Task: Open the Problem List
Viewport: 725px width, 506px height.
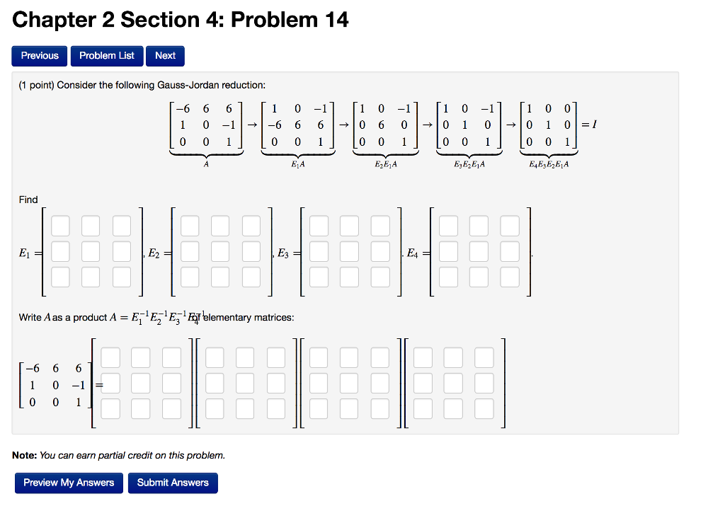Action: click(106, 55)
